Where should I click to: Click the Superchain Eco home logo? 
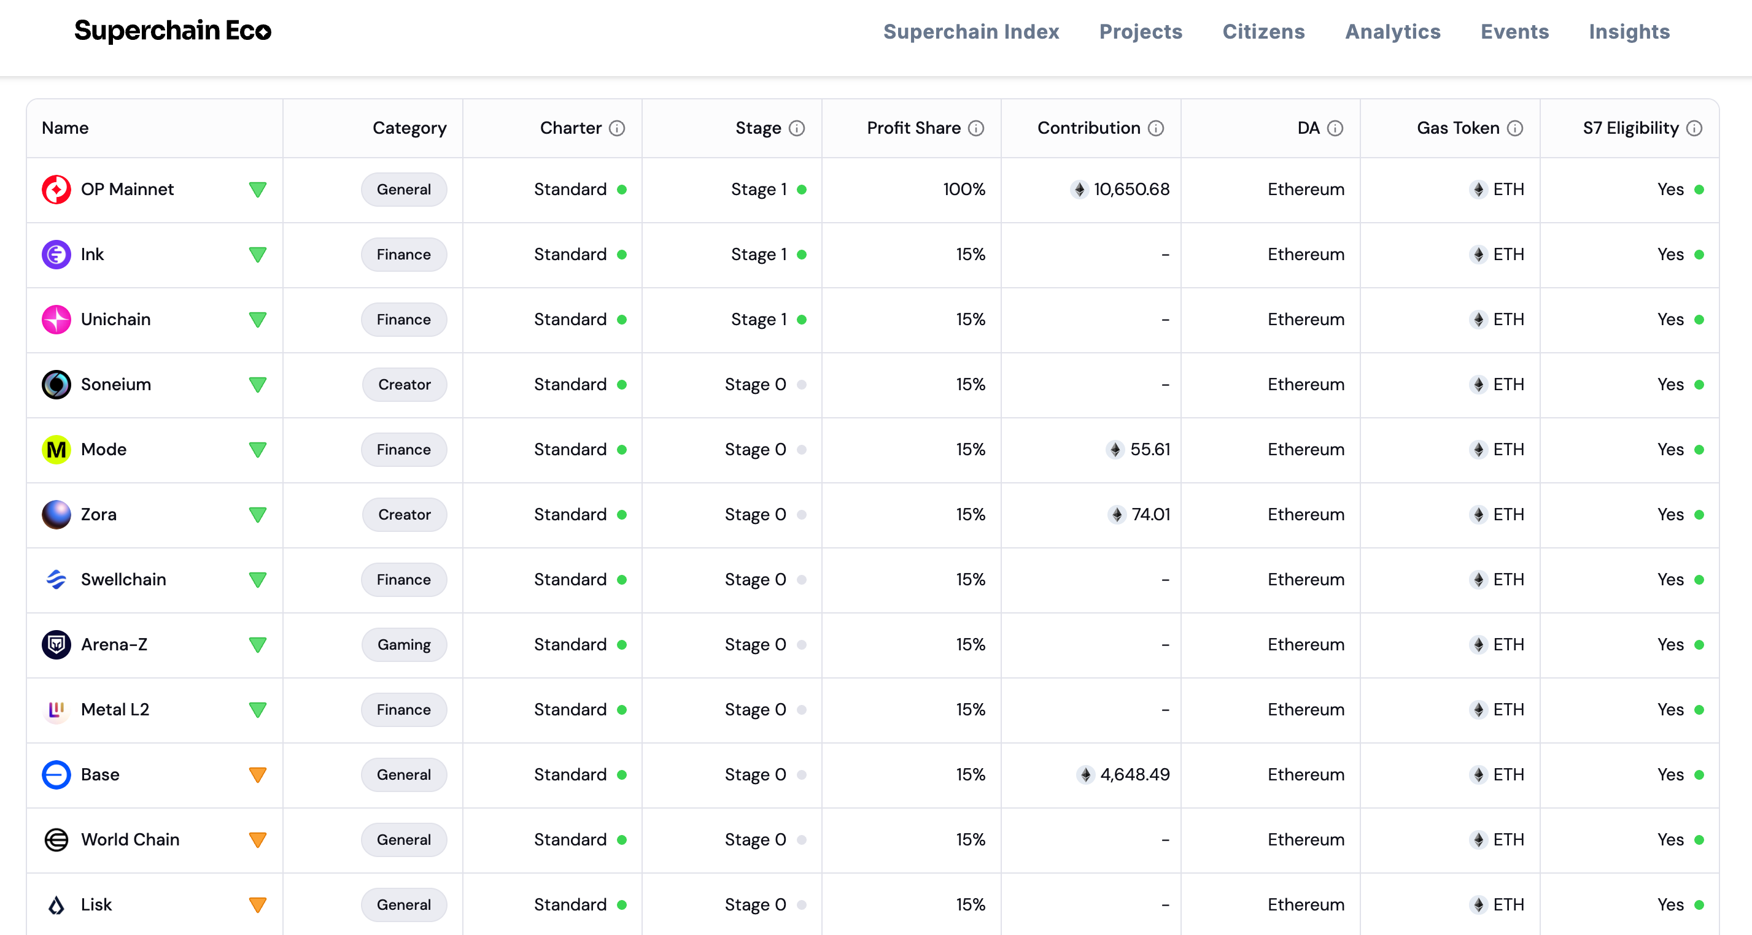pos(172,31)
